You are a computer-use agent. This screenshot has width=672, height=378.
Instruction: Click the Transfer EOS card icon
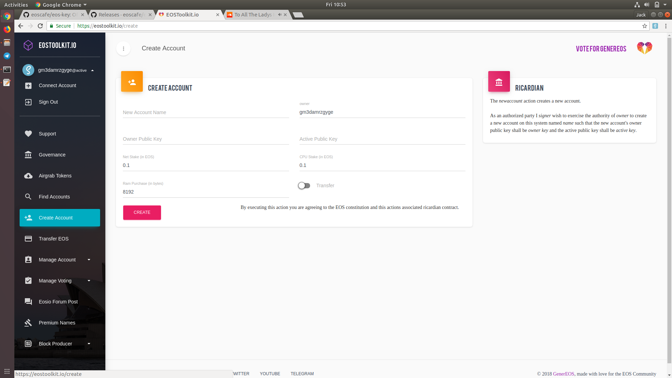coord(28,239)
